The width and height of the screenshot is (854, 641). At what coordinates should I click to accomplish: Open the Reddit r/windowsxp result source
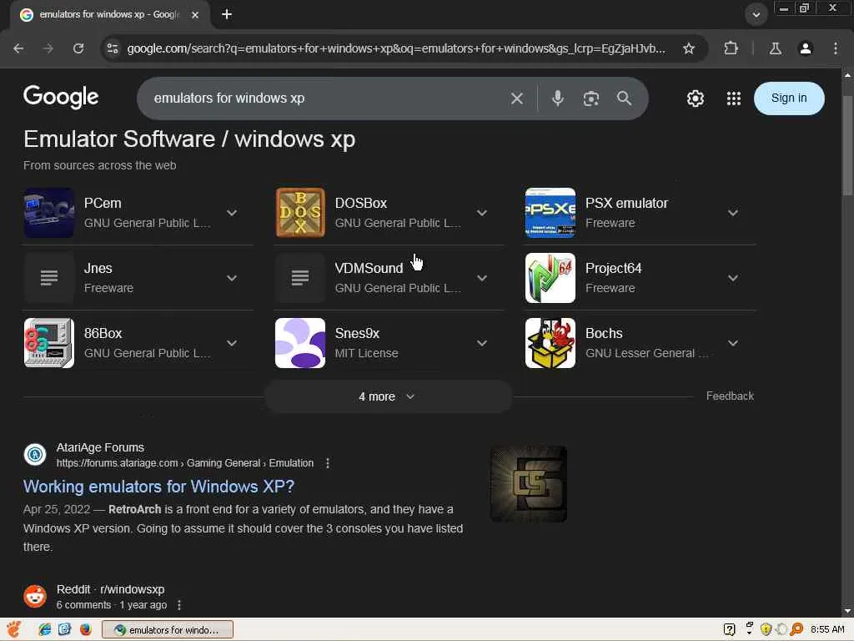click(111, 589)
